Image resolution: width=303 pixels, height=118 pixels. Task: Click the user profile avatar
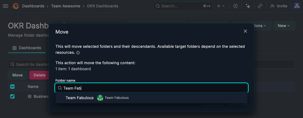tap(297, 6)
